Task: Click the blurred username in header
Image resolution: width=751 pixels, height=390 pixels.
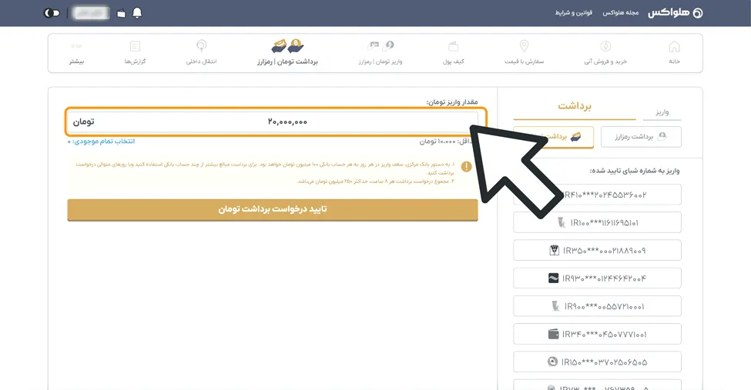Action: coord(91,13)
